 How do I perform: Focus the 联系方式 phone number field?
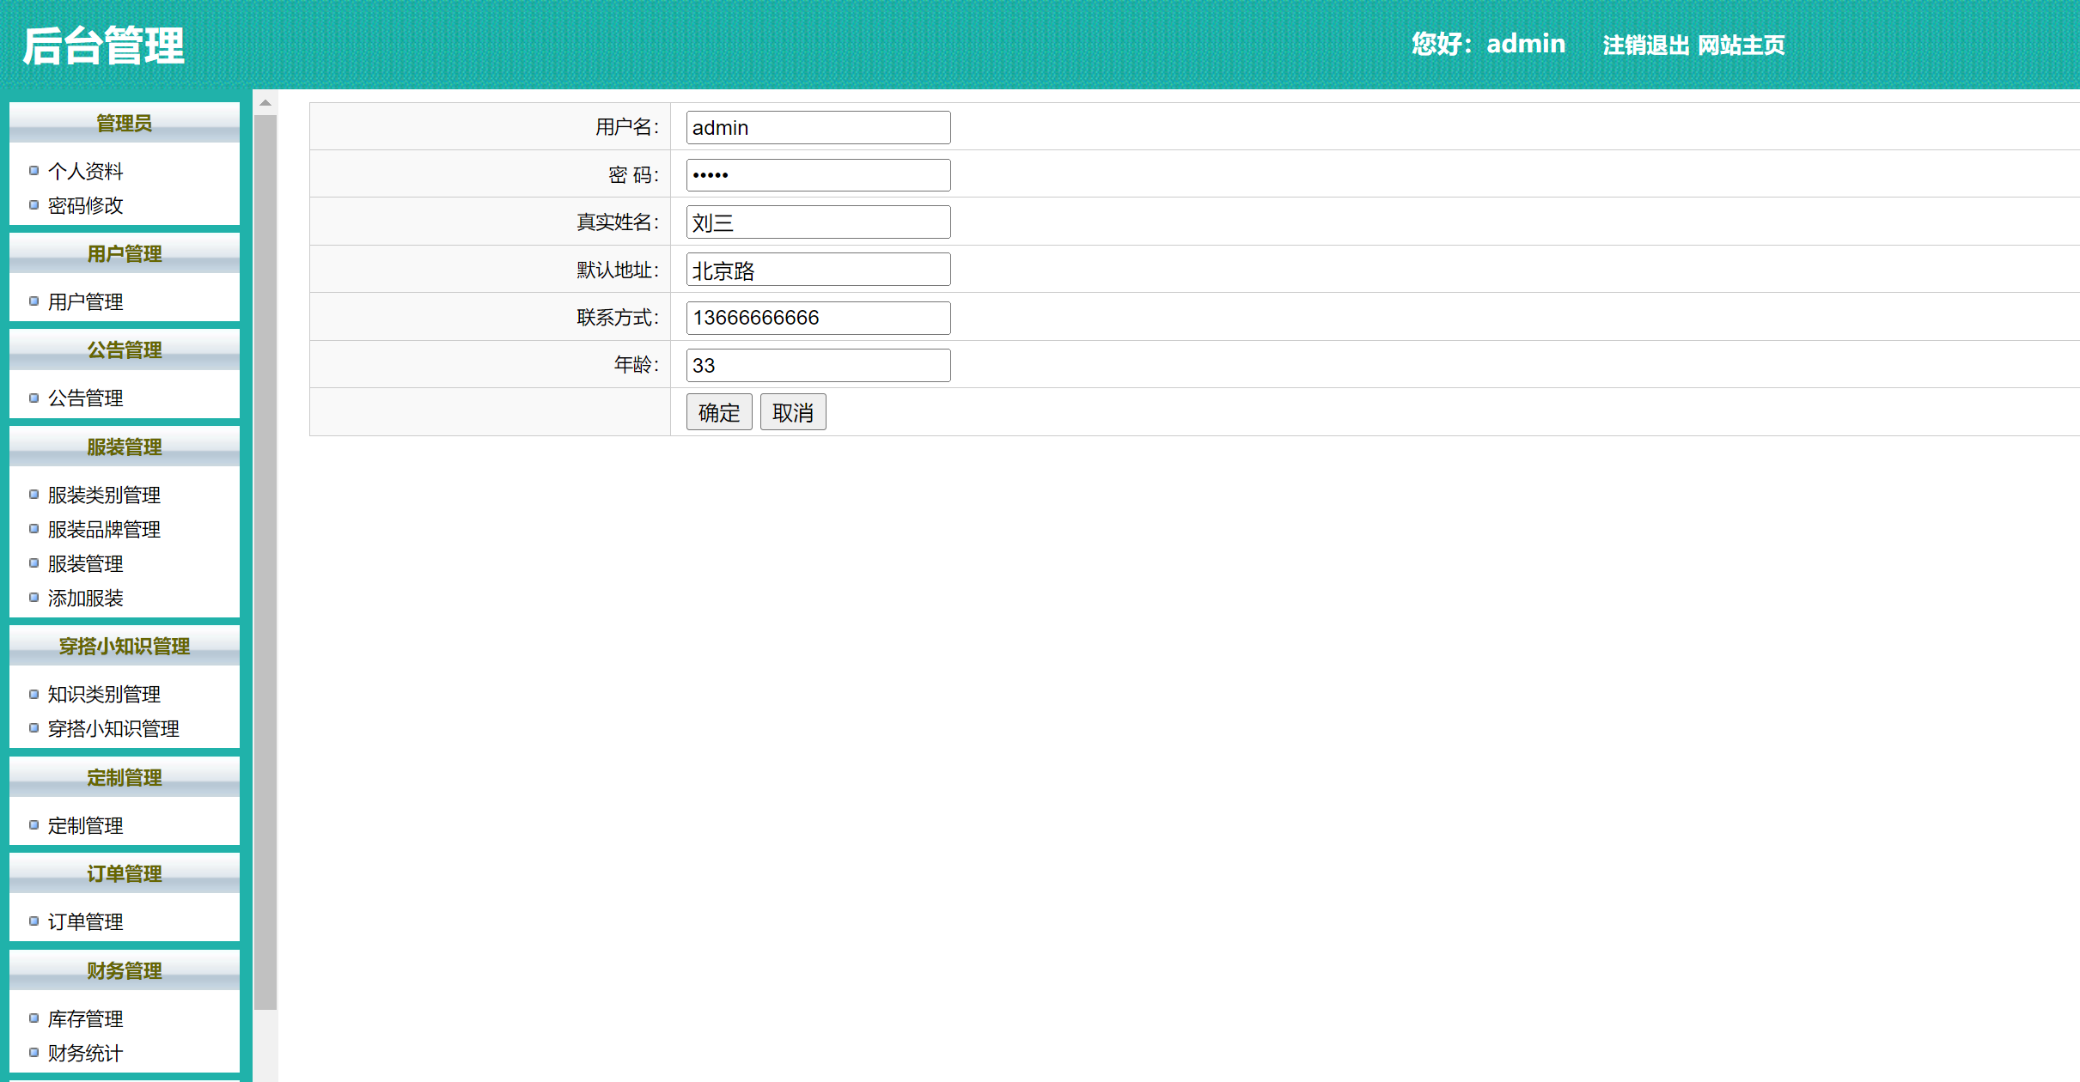coord(818,318)
